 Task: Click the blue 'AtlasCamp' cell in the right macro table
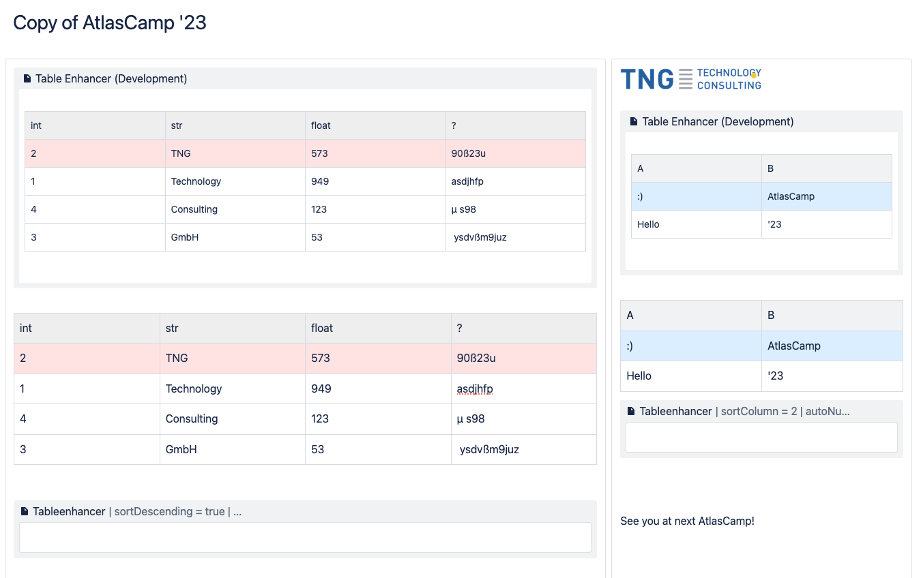tap(791, 196)
